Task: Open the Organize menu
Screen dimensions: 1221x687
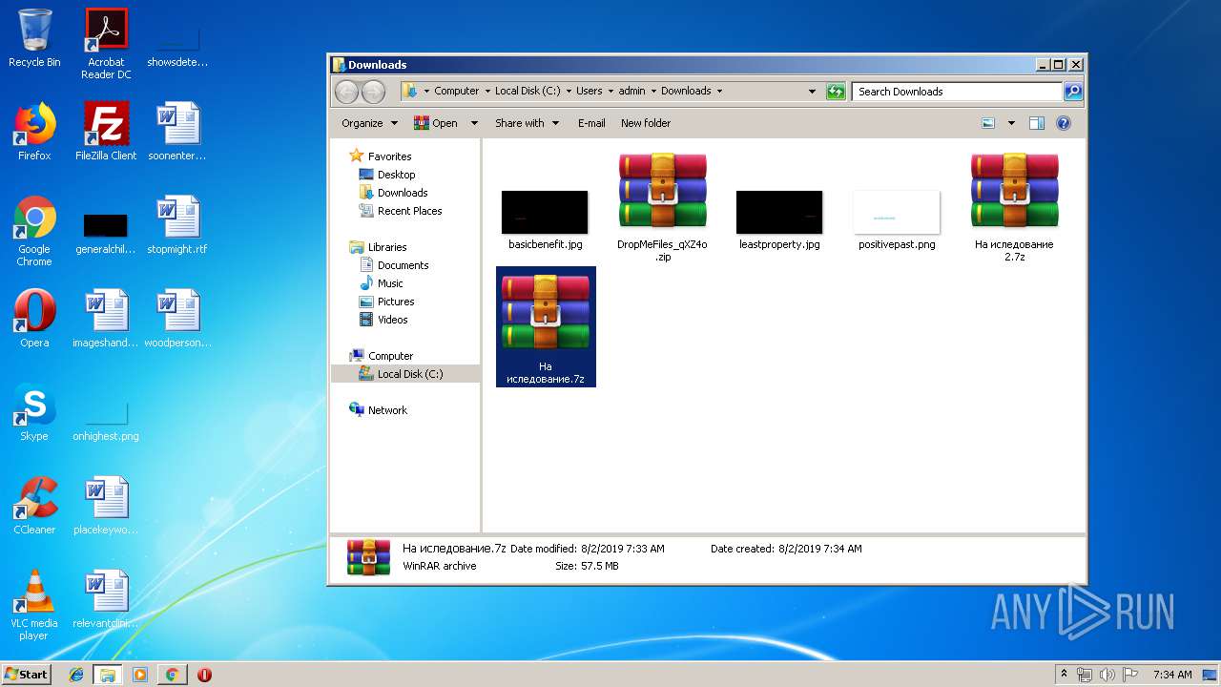Action: [369, 123]
